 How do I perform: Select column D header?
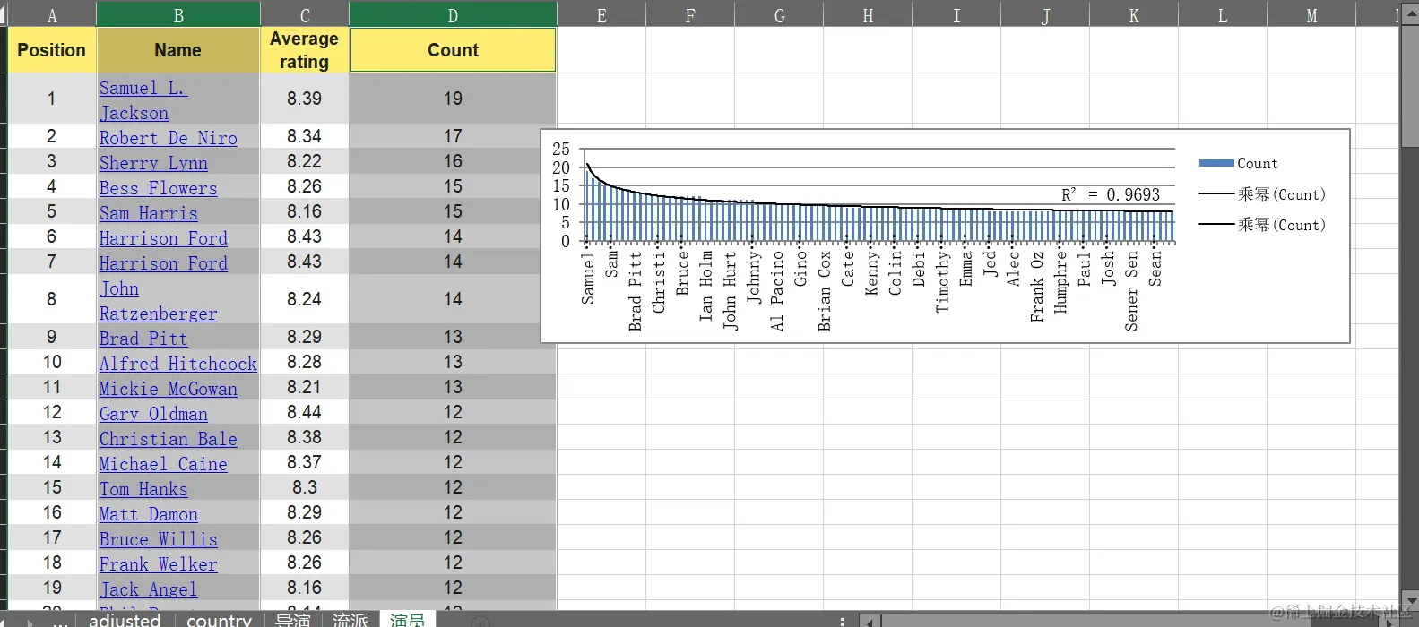pos(453,14)
